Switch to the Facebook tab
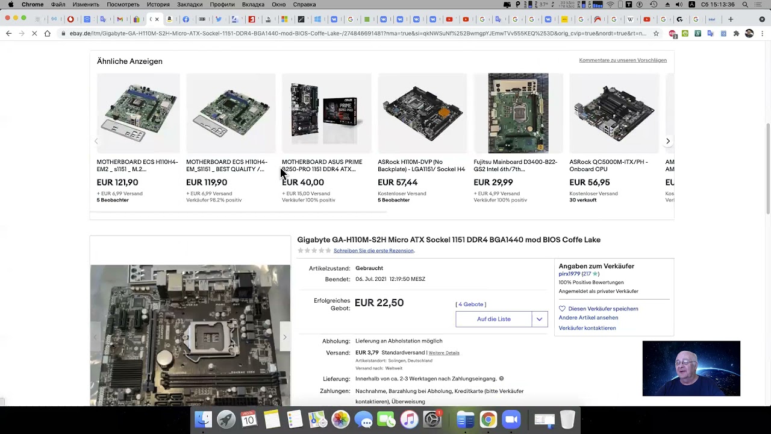The width and height of the screenshot is (771, 434). (186, 19)
